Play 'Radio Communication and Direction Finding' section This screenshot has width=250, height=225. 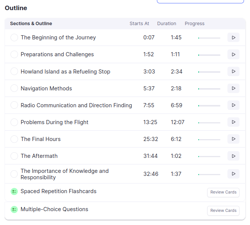tap(233, 105)
